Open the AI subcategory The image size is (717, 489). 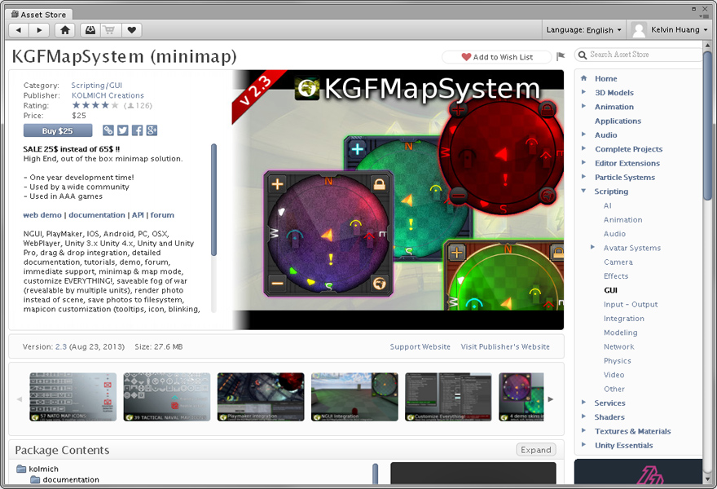607,205
